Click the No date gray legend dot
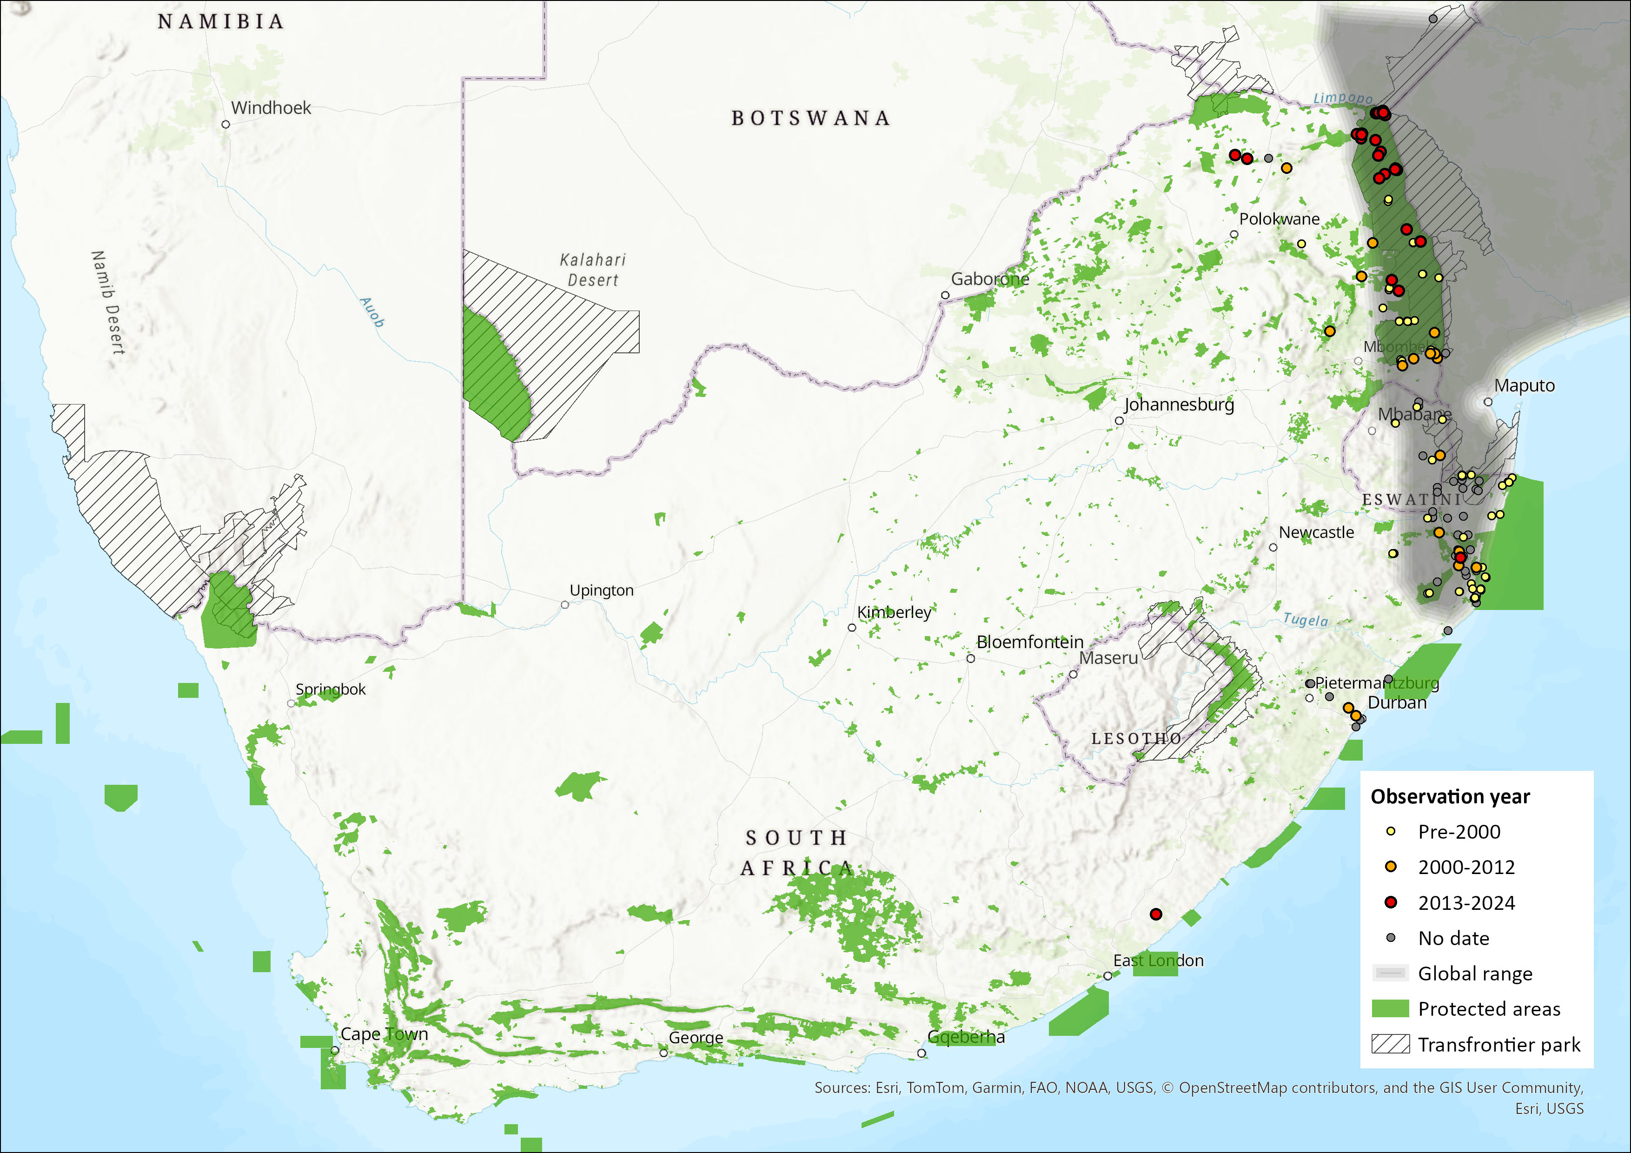 click(x=1391, y=938)
